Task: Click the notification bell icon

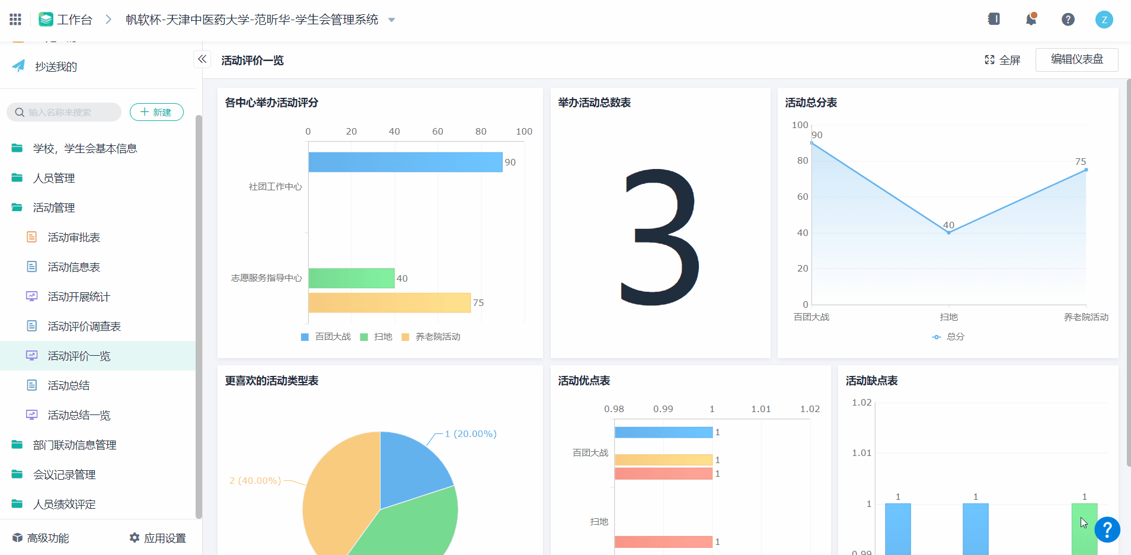Action: click(x=1031, y=20)
